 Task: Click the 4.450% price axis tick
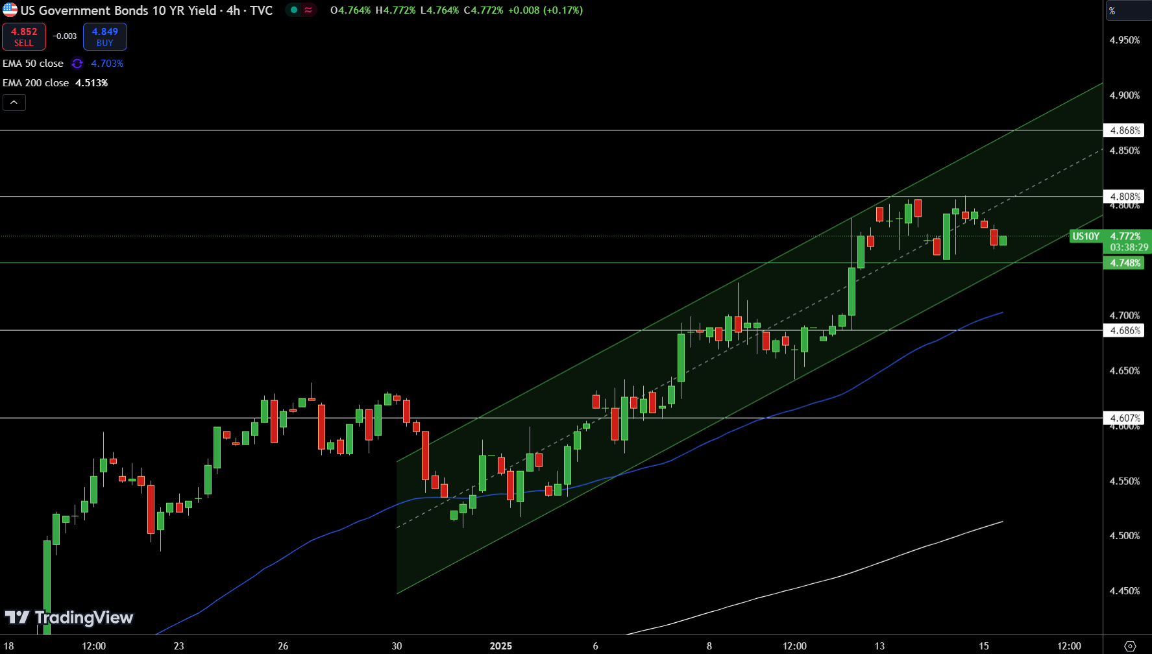(x=1125, y=591)
